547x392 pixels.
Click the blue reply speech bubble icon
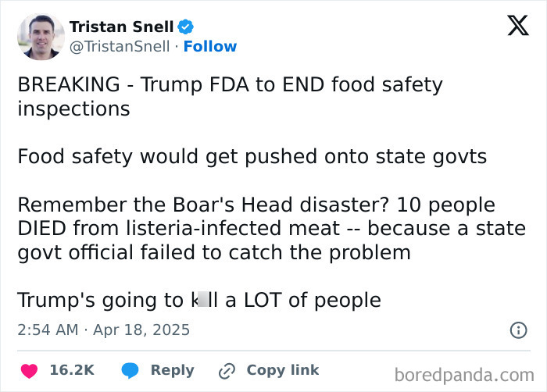click(130, 371)
